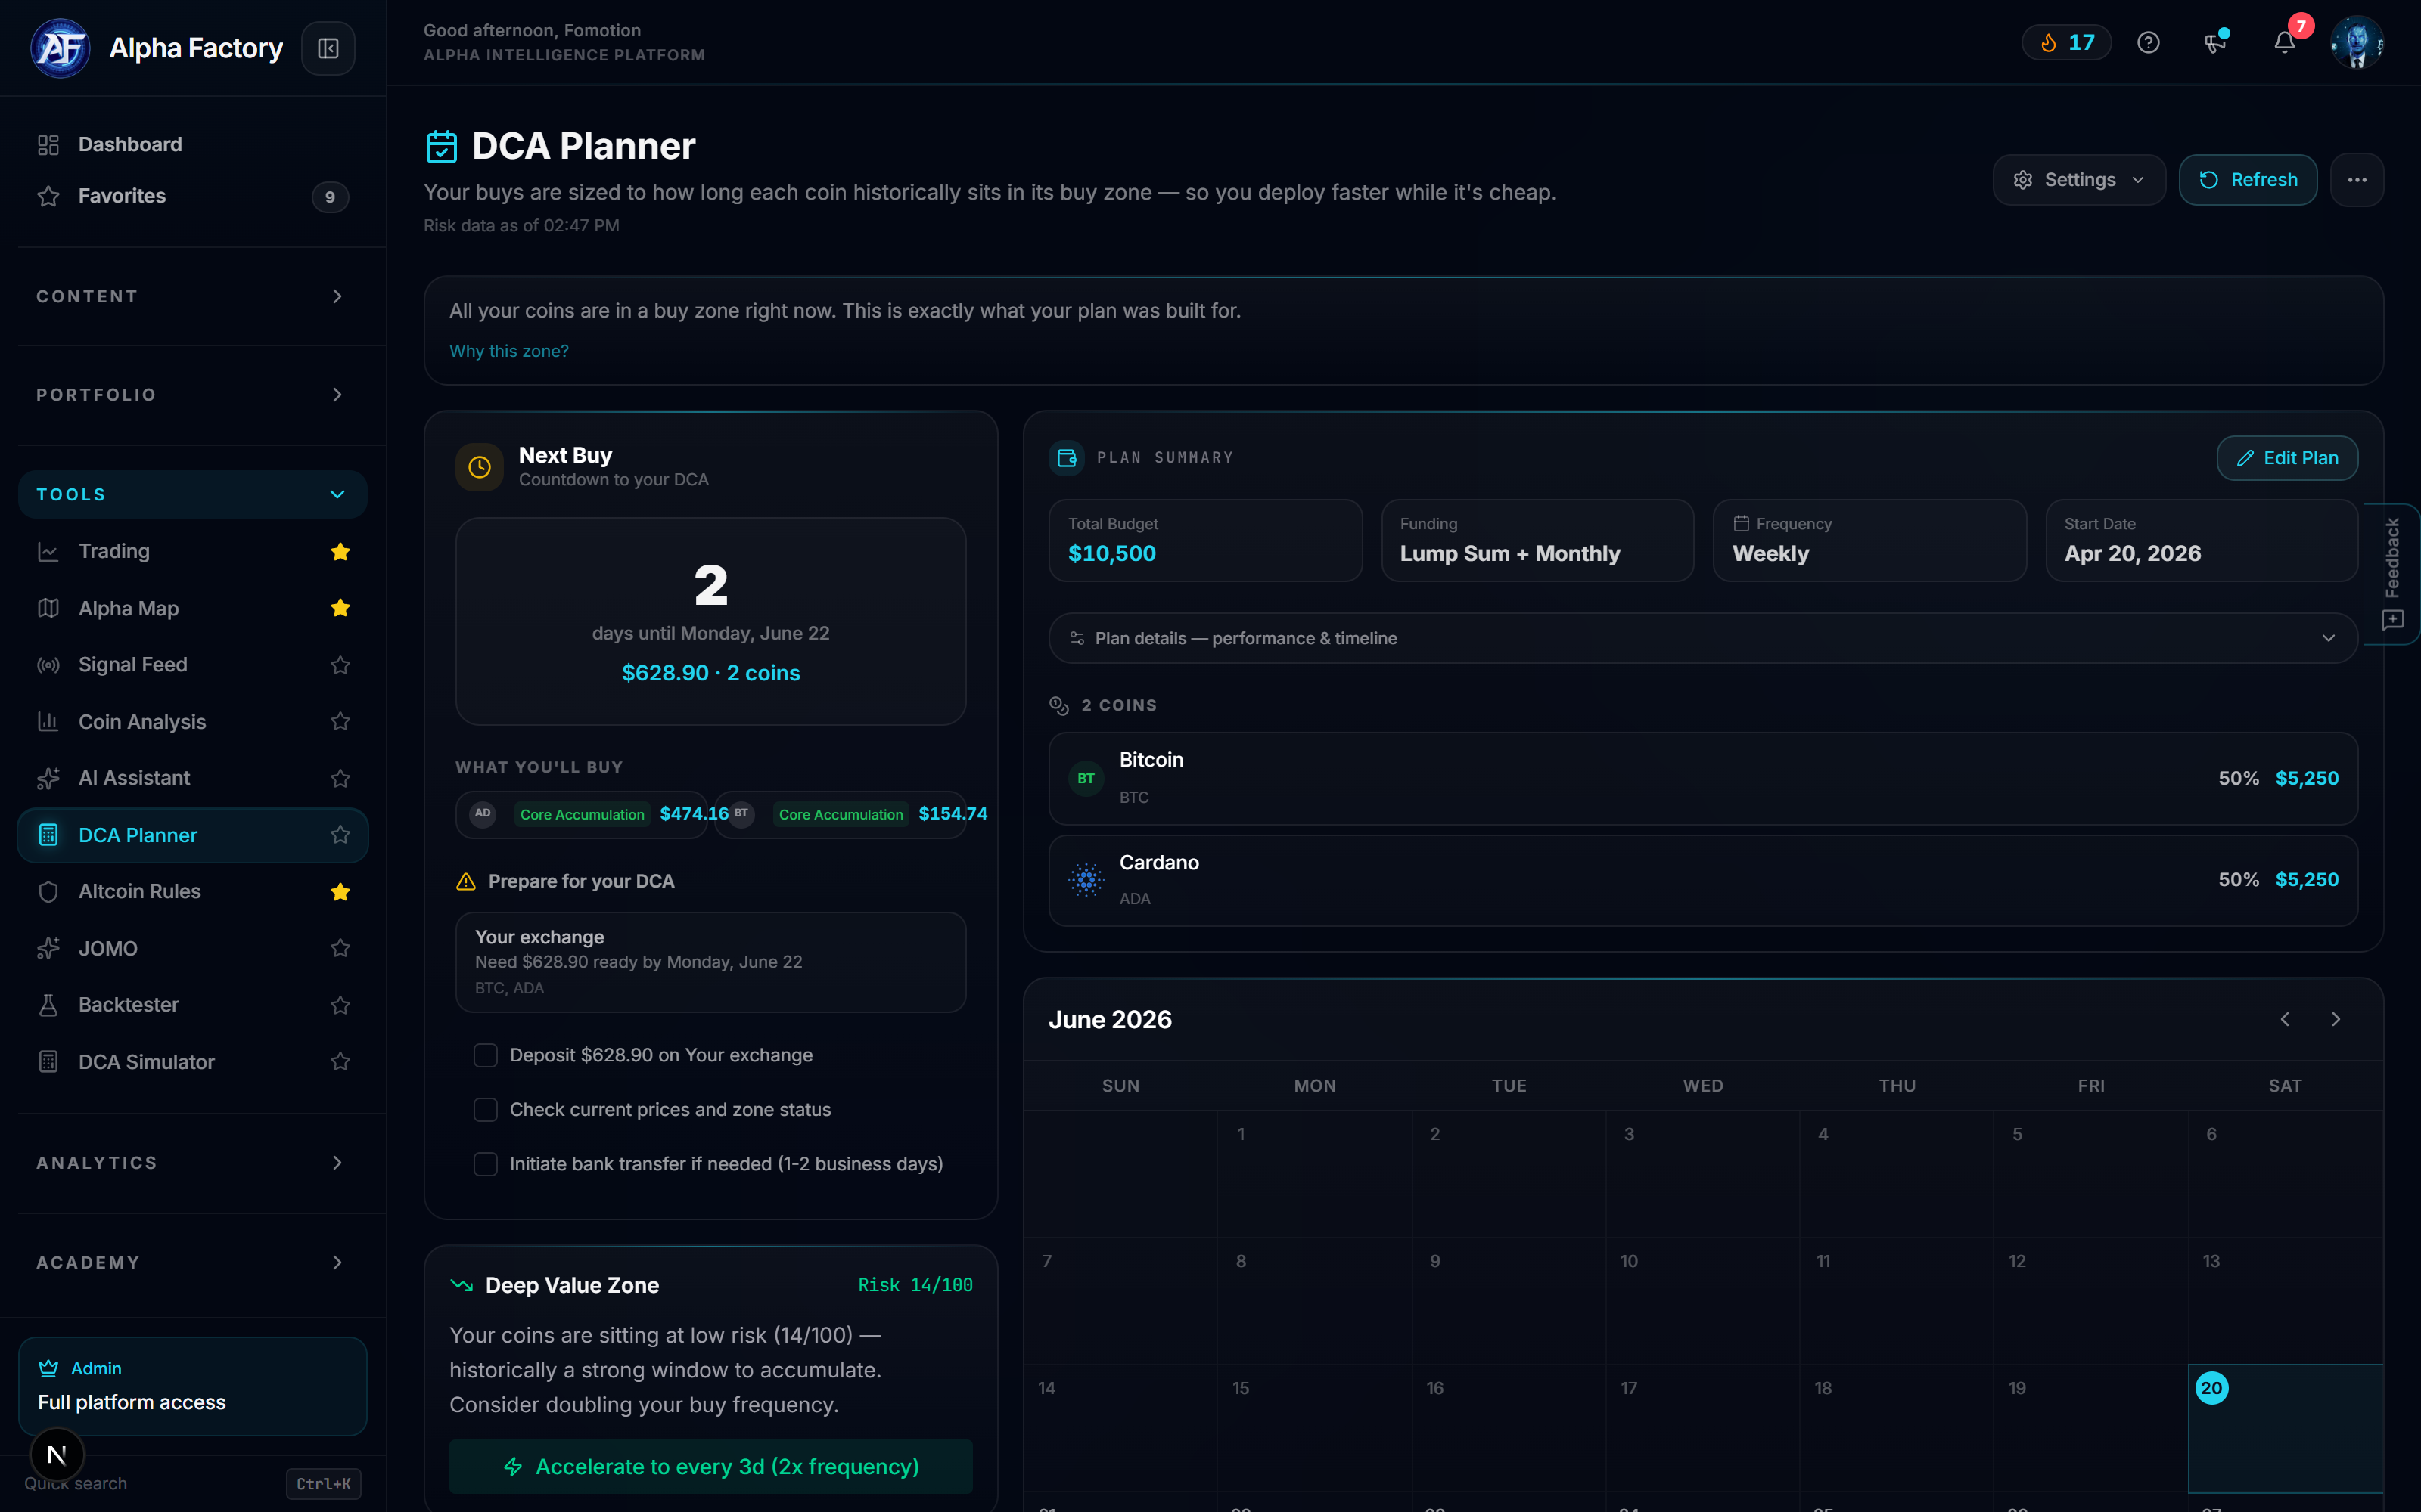Screen dimensions: 2421x1512
Task: Open the more options ellipsis menu
Action: 2357,180
